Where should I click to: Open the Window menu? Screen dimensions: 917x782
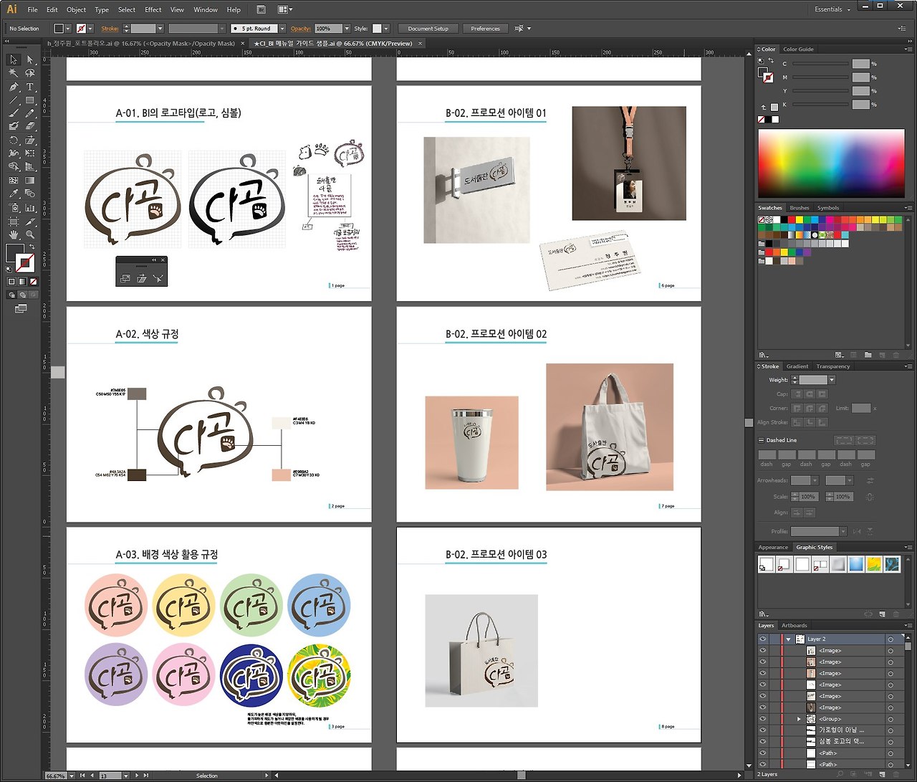click(x=206, y=9)
